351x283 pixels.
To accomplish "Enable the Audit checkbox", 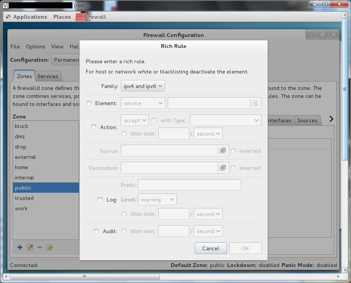I will click(x=96, y=231).
